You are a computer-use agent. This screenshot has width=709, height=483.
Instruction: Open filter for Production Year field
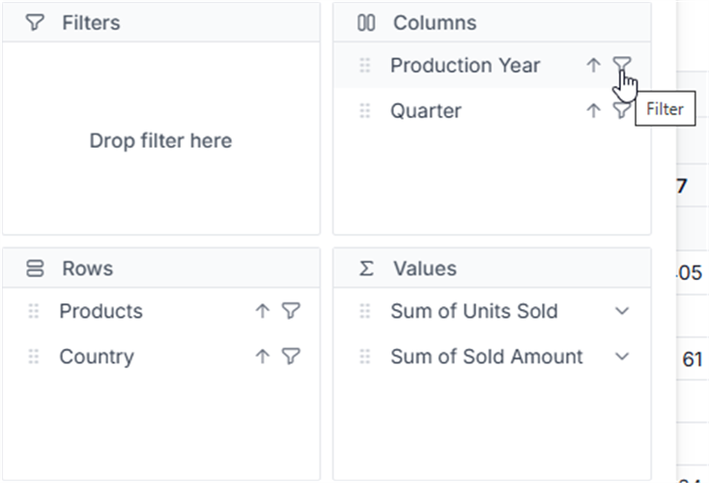tap(622, 65)
